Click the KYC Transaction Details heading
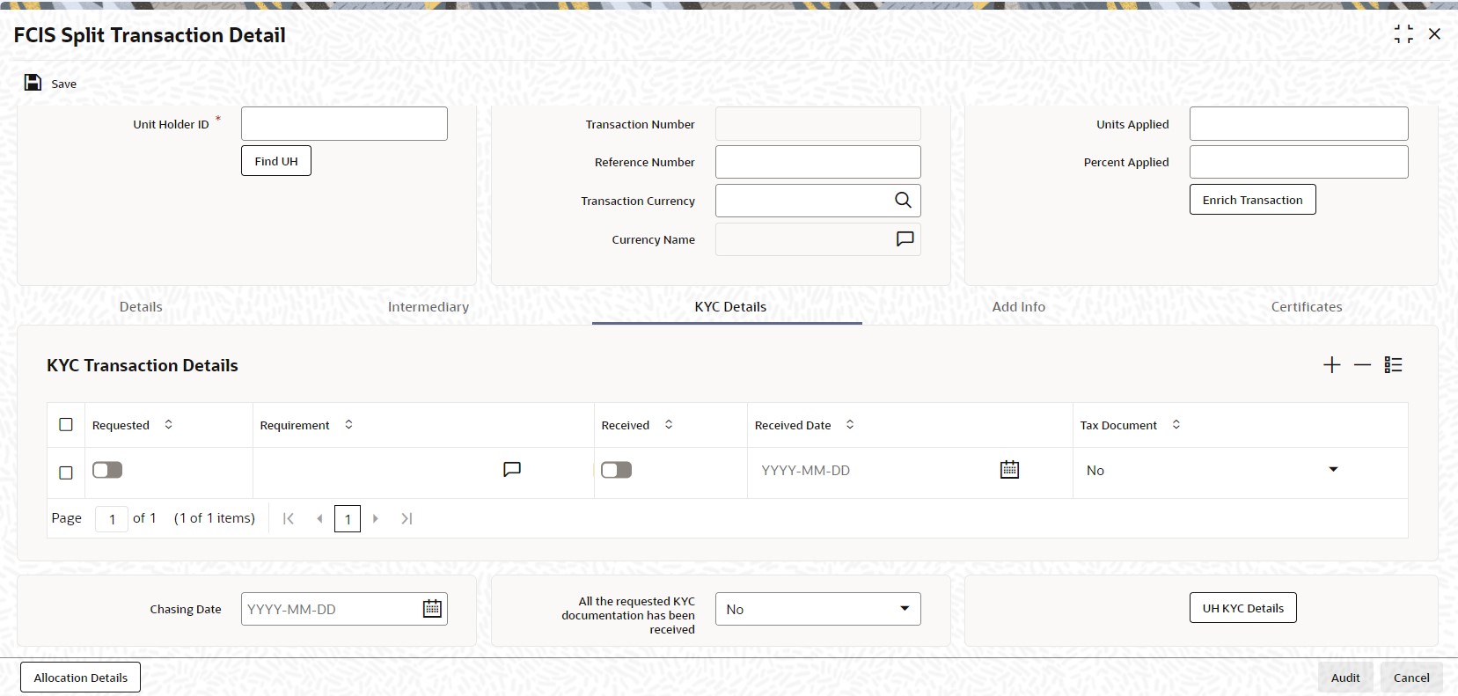The height and width of the screenshot is (696, 1458). [143, 365]
